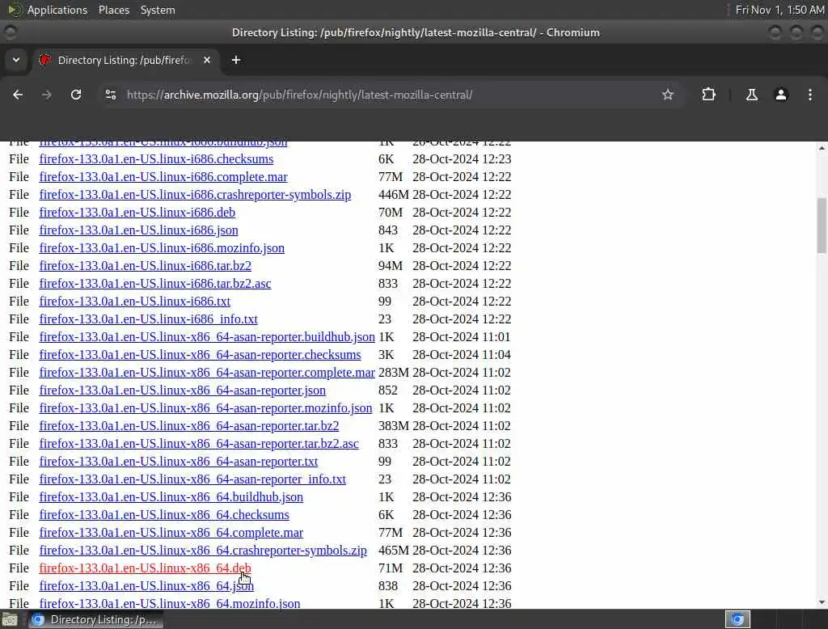Download the linux-i686.deb package
Screen dimensions: 828x629
[x=137, y=213]
